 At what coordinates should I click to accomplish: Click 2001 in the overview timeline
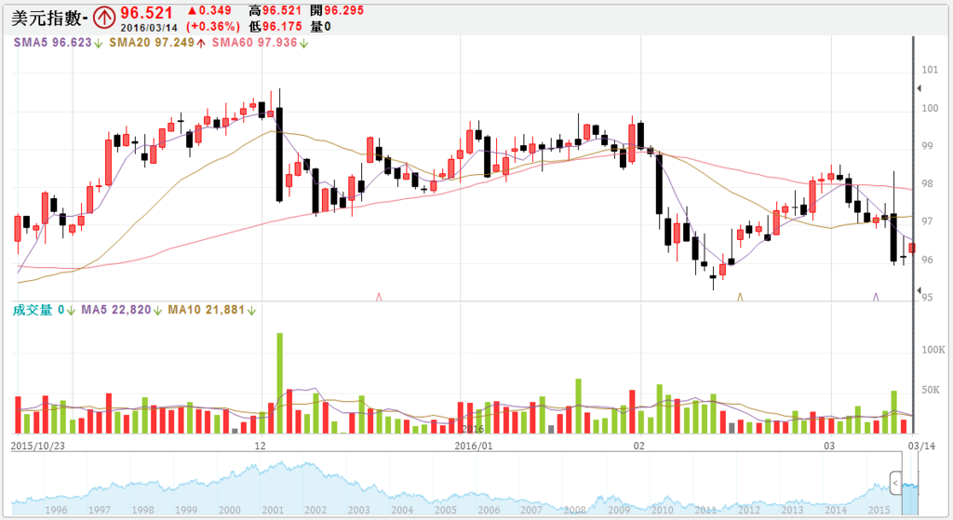273,510
